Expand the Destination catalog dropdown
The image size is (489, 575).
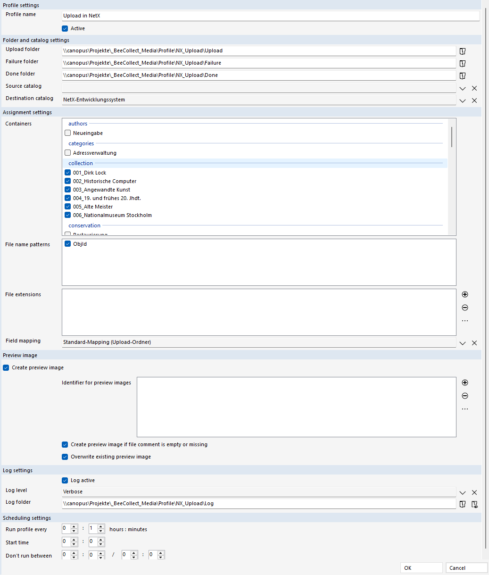click(x=463, y=100)
